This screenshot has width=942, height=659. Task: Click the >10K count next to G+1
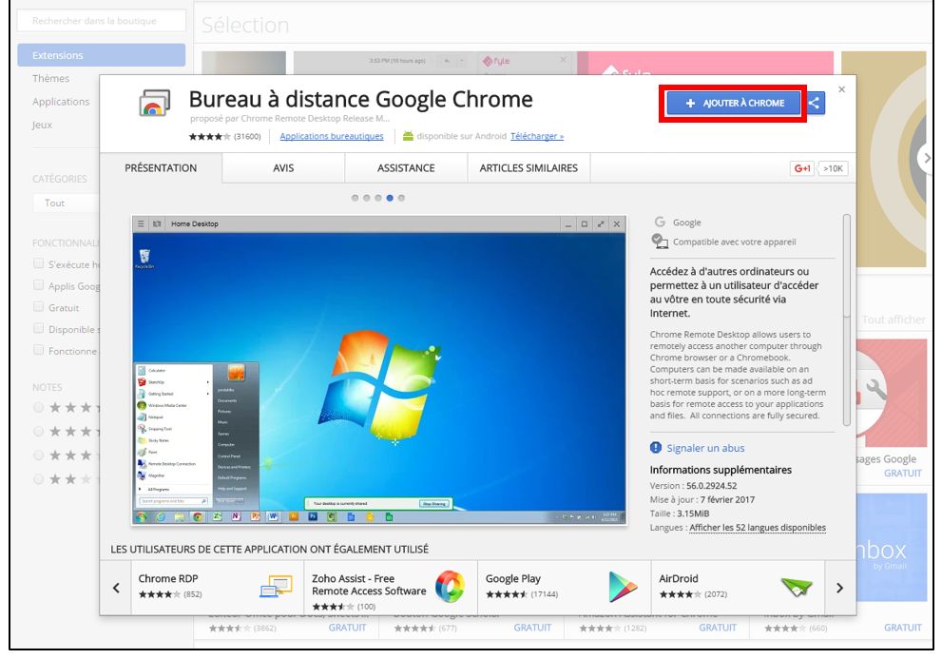pyautogui.click(x=833, y=168)
